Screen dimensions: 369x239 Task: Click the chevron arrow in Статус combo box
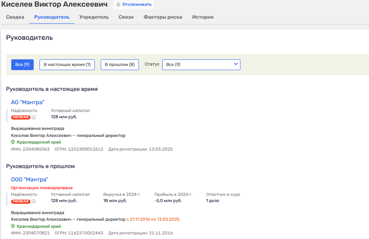(235, 64)
